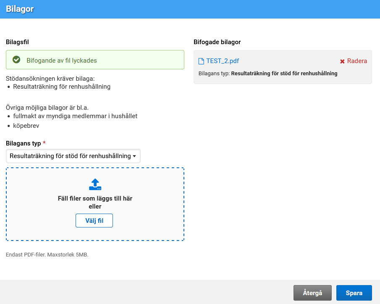
Task: Open the Resultaträkning för stöd för renhushållning combo box
Action: pyautogui.click(x=70, y=156)
